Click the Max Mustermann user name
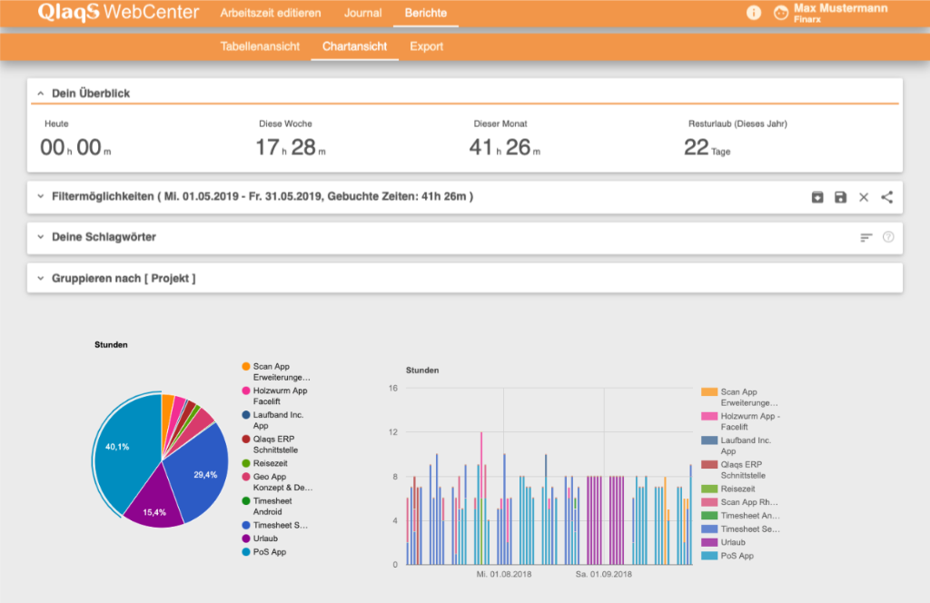 840,8
